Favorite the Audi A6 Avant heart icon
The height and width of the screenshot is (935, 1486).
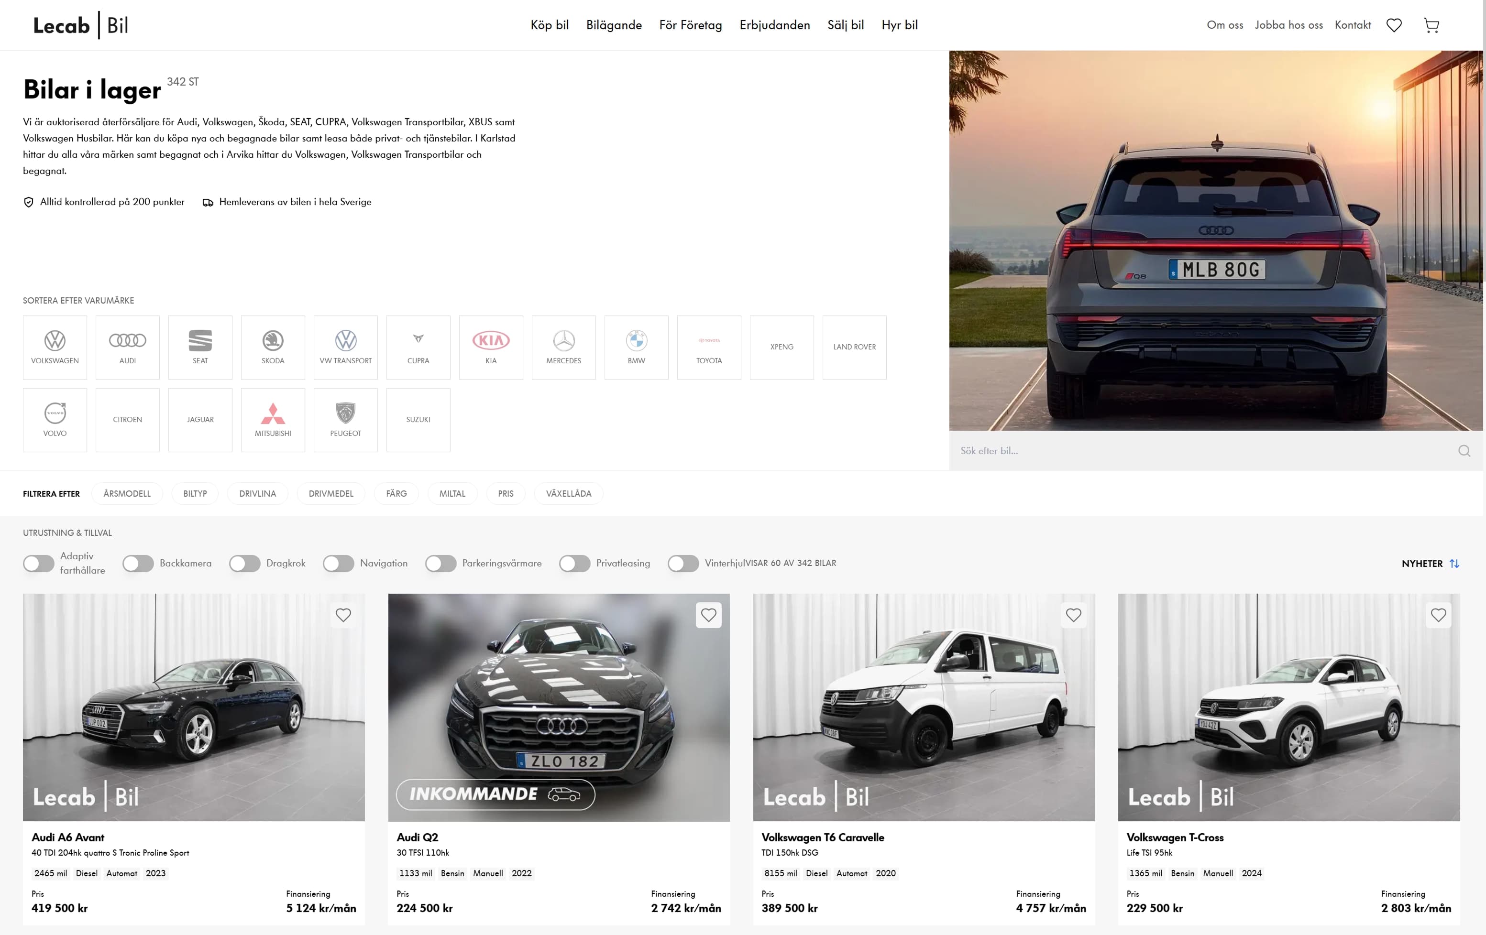click(343, 615)
